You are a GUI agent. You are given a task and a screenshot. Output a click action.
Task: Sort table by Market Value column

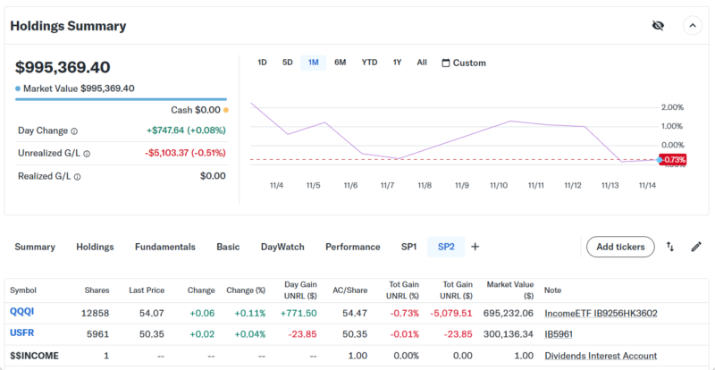509,290
